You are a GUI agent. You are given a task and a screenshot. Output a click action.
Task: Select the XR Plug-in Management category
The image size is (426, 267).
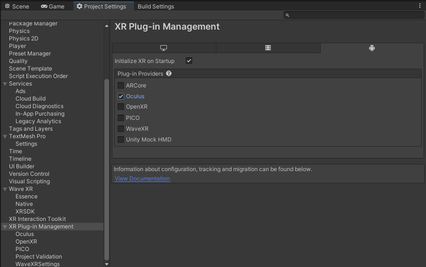[x=41, y=227]
